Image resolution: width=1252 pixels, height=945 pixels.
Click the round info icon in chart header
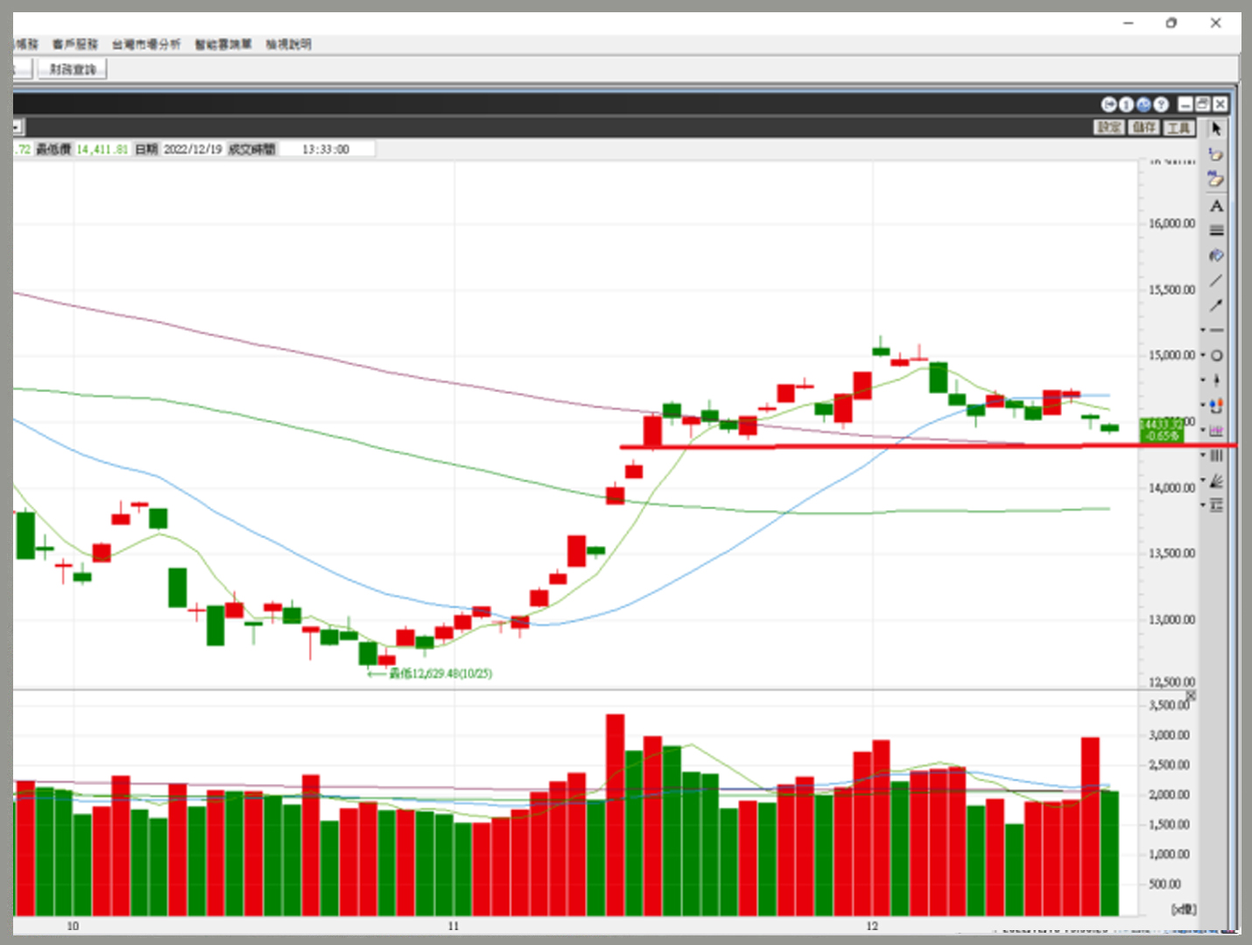pos(1127,105)
